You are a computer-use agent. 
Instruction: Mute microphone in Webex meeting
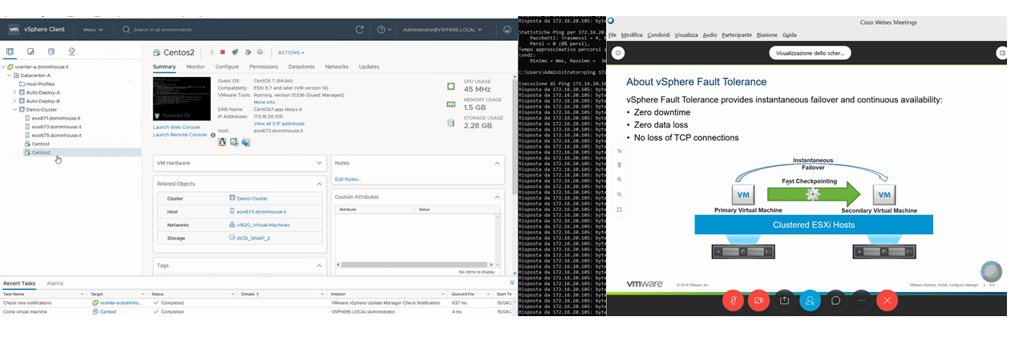pyautogui.click(x=733, y=300)
